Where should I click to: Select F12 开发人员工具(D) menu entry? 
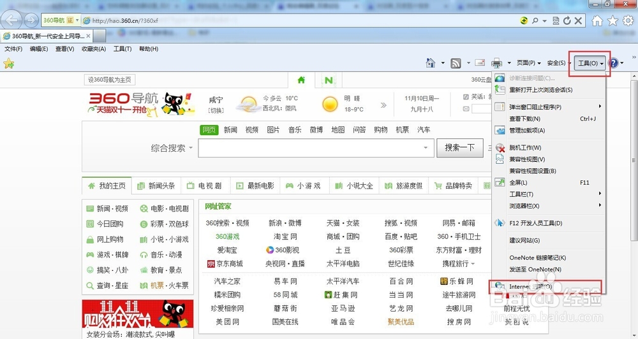point(549,223)
